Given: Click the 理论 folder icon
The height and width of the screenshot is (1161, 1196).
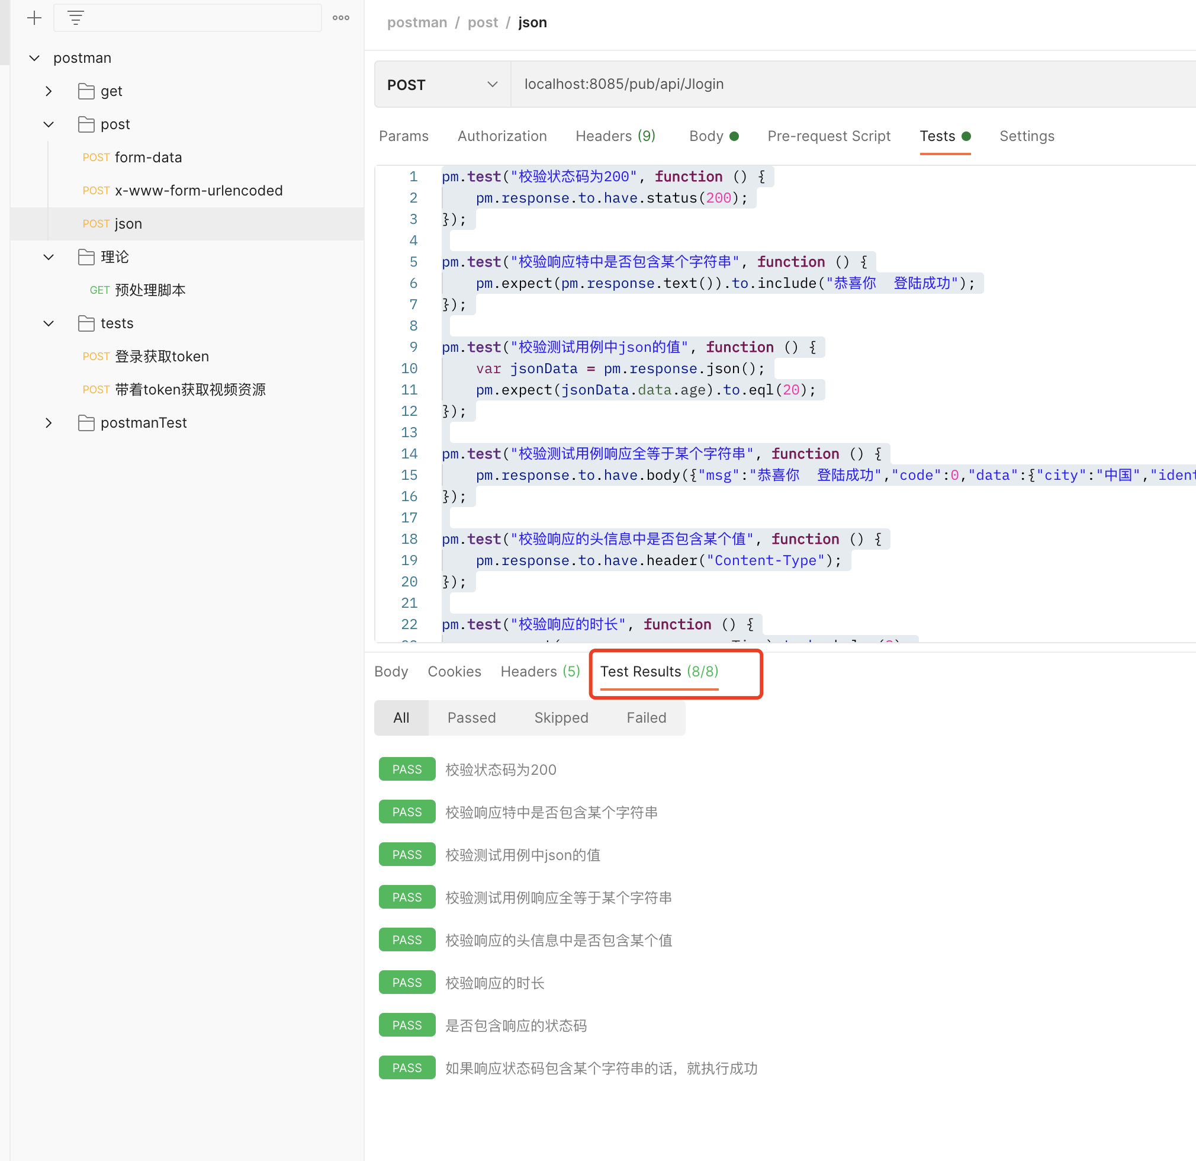Looking at the screenshot, I should tap(86, 257).
